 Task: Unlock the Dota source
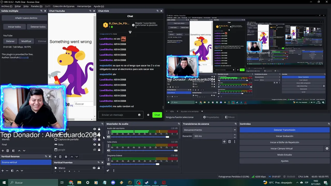tap(99, 145)
